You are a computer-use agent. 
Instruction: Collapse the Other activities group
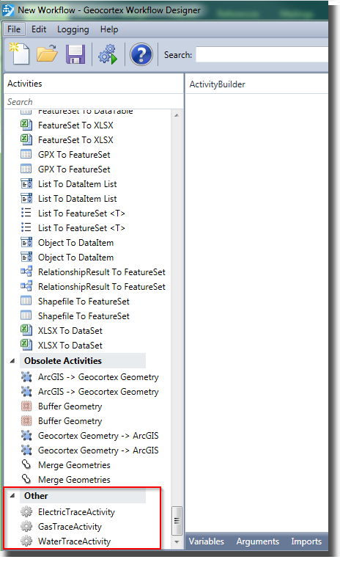(x=12, y=495)
